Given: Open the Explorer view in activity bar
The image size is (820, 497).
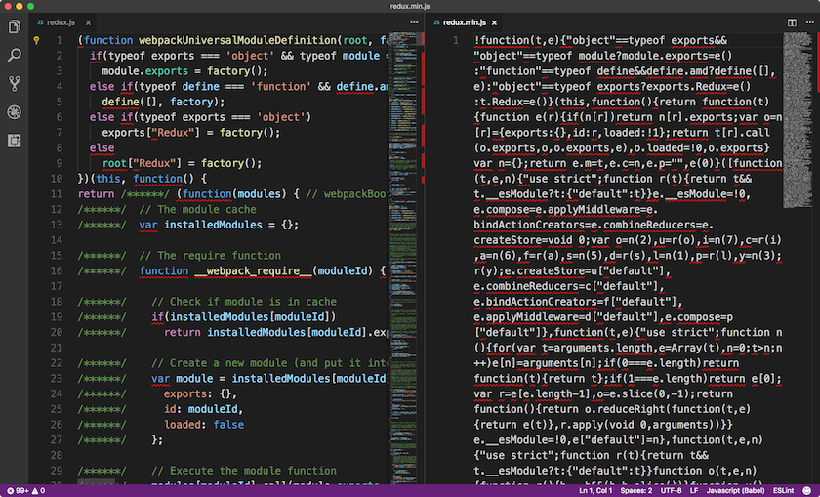Looking at the screenshot, I should 15,26.
